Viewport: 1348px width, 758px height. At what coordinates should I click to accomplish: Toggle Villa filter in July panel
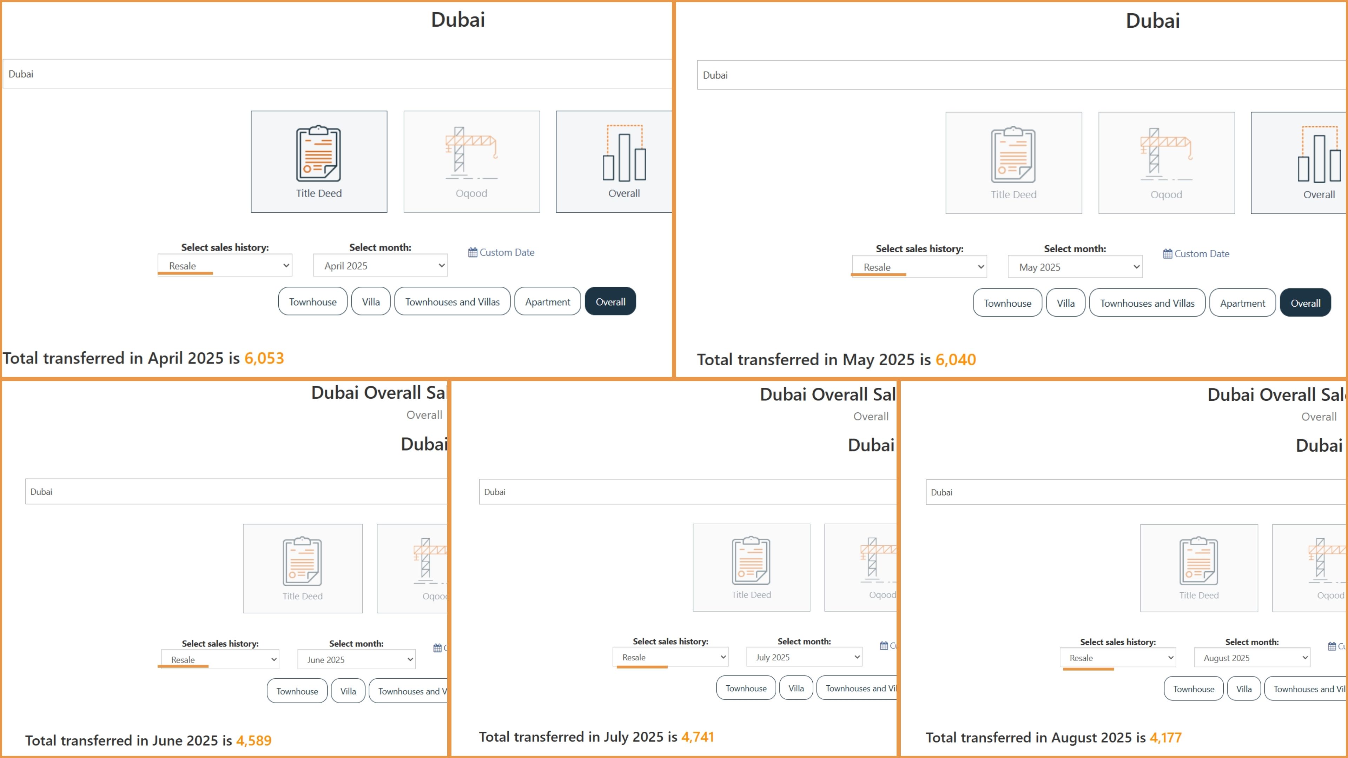[796, 689]
